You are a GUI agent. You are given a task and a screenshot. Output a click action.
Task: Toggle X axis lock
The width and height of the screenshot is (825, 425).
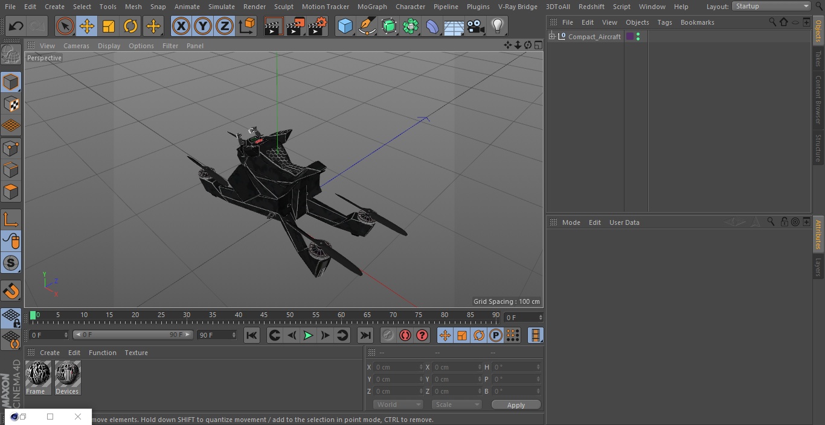click(x=181, y=26)
